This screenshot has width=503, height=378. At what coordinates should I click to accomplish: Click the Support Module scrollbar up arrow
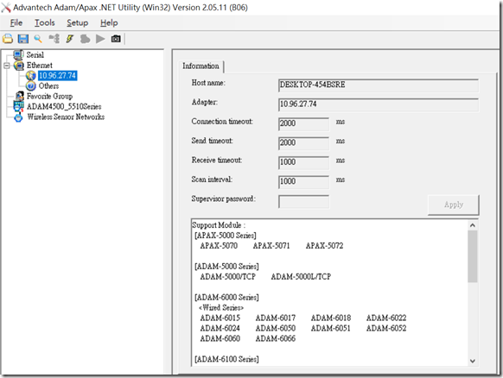[472, 225]
